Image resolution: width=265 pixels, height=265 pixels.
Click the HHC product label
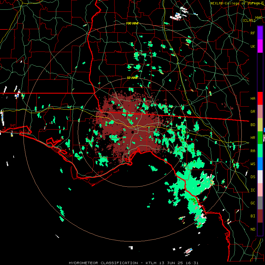[259, 18]
